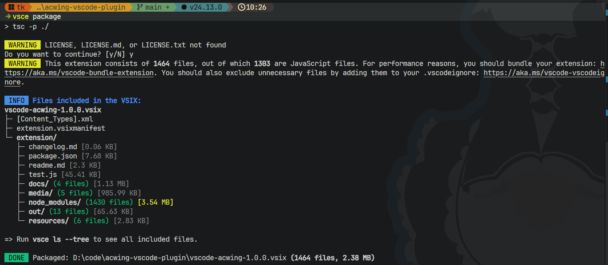Image resolution: width=608 pixels, height=265 pixels.
Task: Click the packaged vsix file path
Action: pyautogui.click(x=180, y=258)
